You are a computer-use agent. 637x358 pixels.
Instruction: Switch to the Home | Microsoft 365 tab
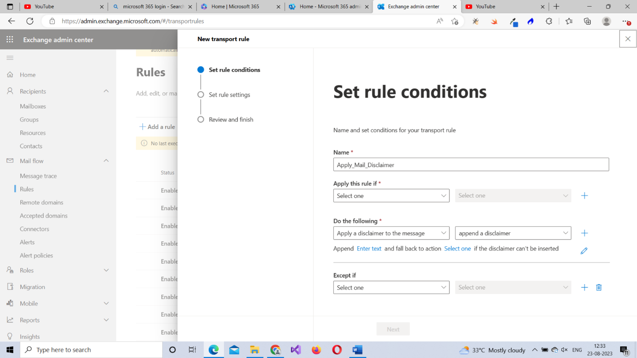[240, 7]
